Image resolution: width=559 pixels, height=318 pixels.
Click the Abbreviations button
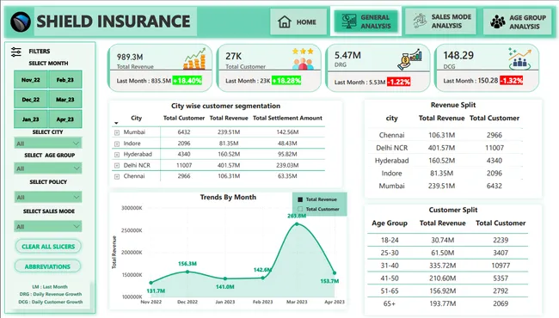click(47, 266)
